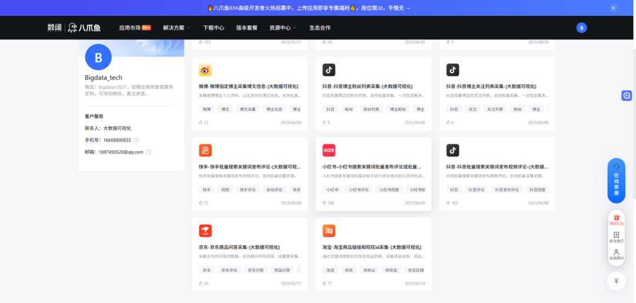This screenshot has height=303, width=636.
Task: Click the 博文采集 tag
Action: pyautogui.click(x=248, y=109)
